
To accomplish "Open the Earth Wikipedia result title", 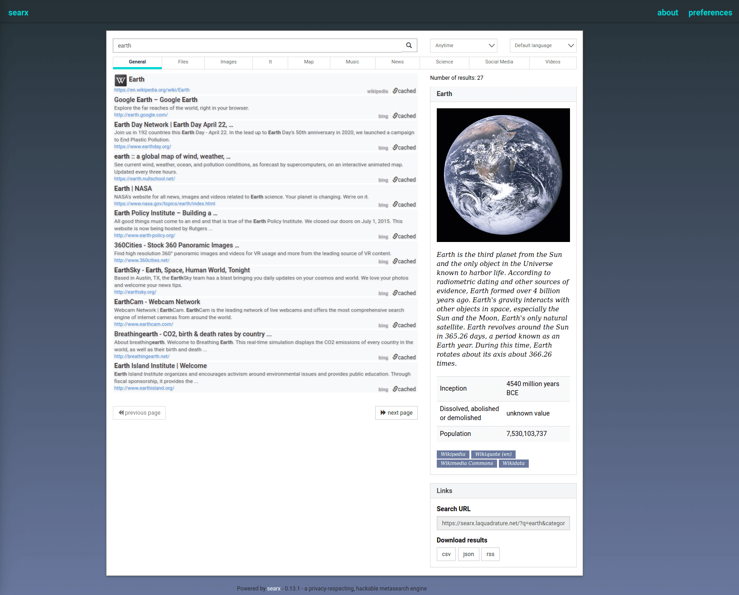I will pyautogui.click(x=136, y=79).
